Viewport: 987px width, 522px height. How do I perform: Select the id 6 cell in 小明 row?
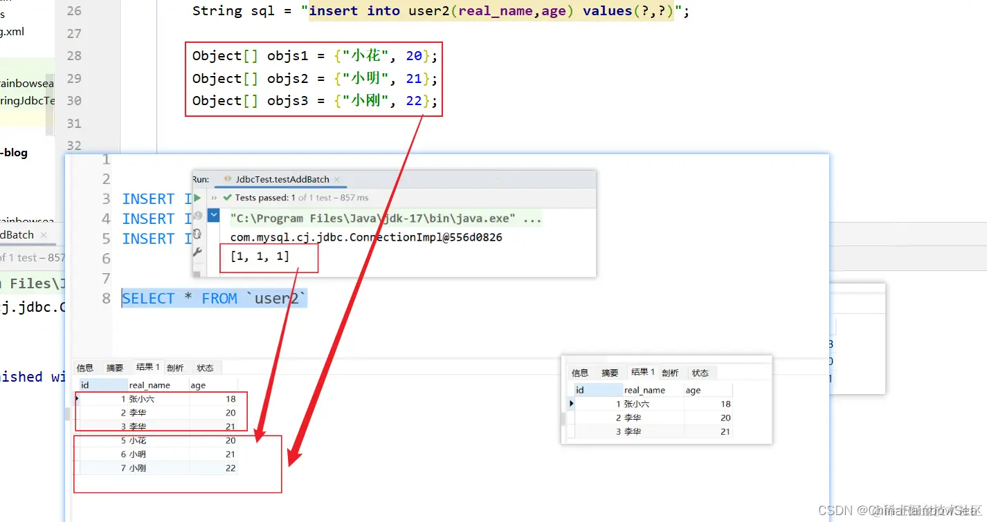(x=104, y=454)
